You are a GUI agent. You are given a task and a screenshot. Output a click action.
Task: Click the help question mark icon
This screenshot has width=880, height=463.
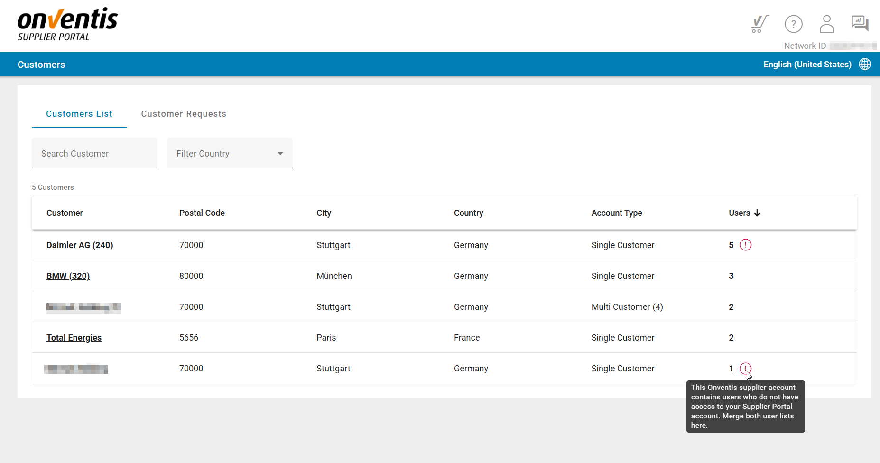[793, 24]
